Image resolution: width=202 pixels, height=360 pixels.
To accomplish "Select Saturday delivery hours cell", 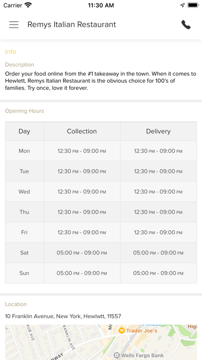I will click(158, 253).
